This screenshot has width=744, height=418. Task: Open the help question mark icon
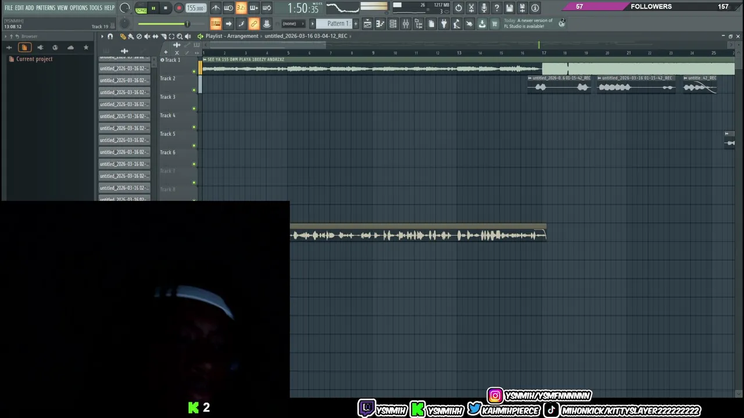pyautogui.click(x=497, y=8)
